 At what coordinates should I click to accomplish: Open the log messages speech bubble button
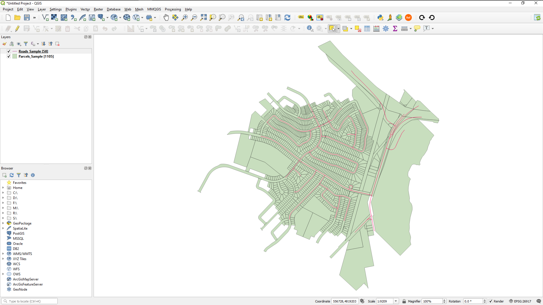click(538, 301)
